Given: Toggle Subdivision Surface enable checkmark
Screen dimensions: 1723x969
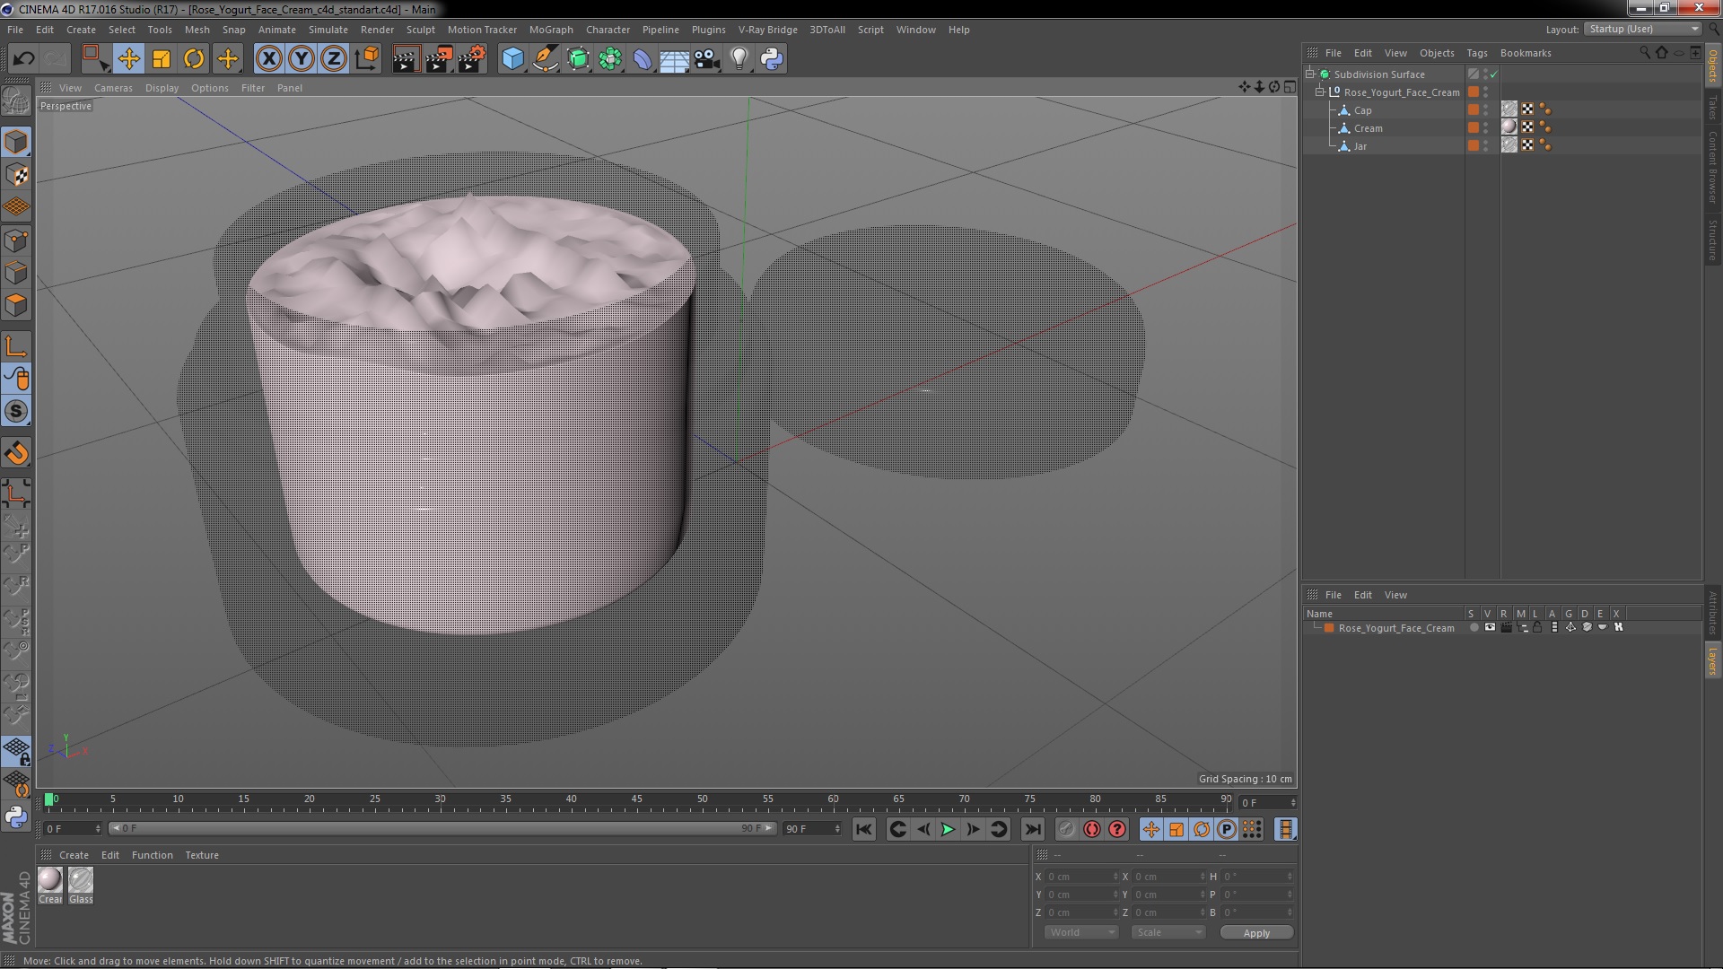Looking at the screenshot, I should pos(1494,74).
